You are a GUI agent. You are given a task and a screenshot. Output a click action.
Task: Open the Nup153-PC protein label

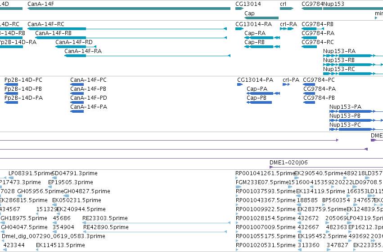point(345,125)
